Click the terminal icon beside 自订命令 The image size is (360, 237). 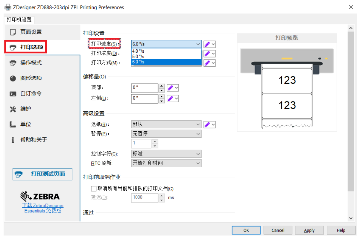pyautogui.click(x=13, y=94)
